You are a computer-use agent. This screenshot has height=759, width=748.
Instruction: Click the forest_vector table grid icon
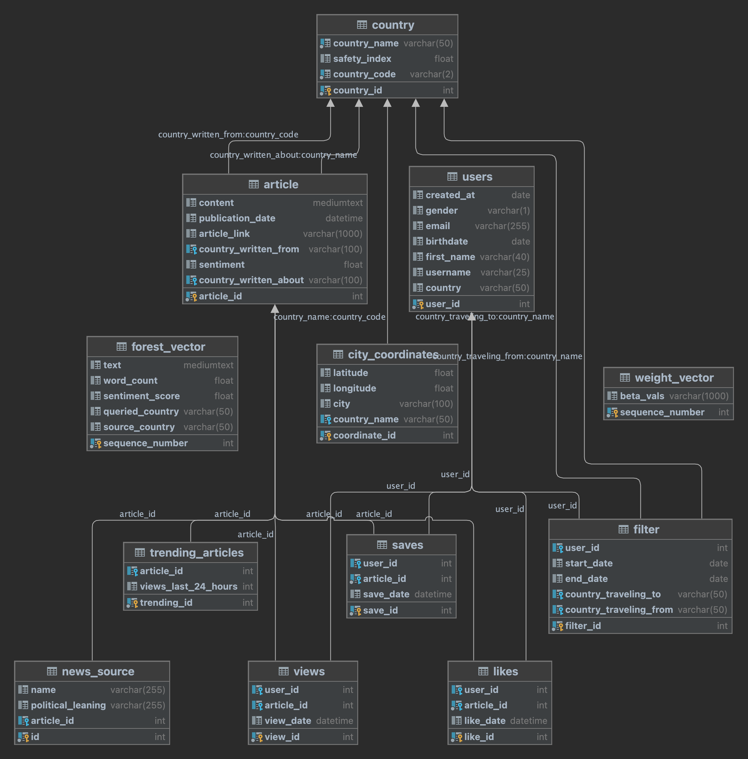(x=121, y=347)
